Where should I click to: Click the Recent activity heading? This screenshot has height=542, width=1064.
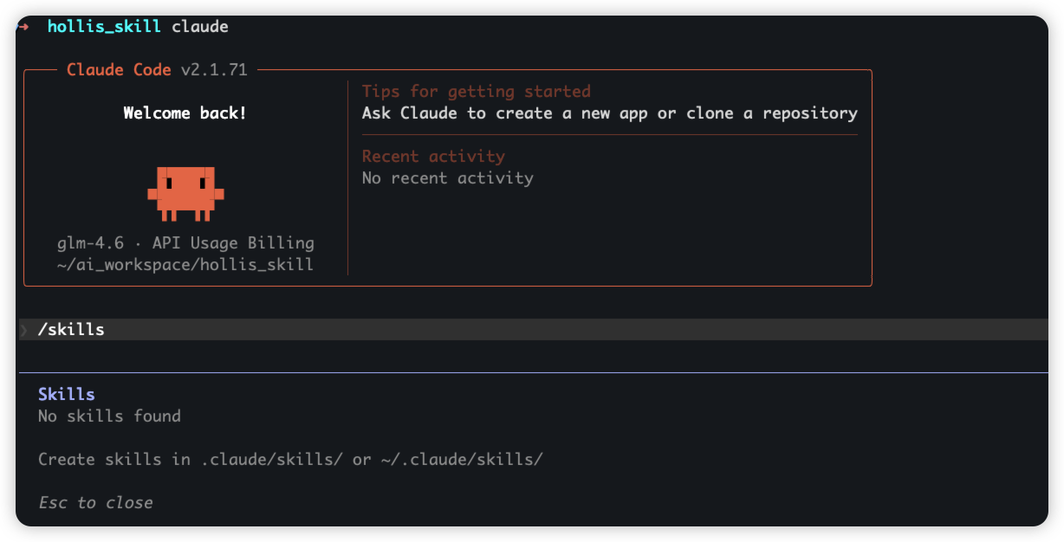[433, 157]
